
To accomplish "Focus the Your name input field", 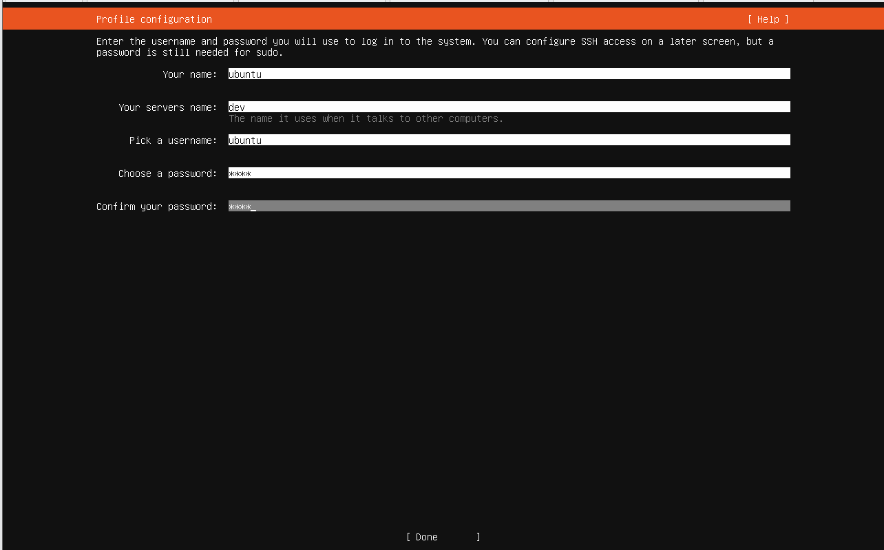I will click(509, 74).
